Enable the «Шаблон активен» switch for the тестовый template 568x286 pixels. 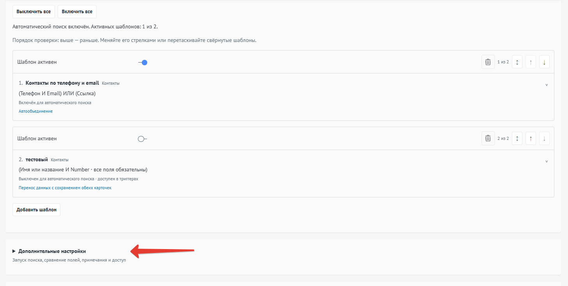[x=143, y=139]
